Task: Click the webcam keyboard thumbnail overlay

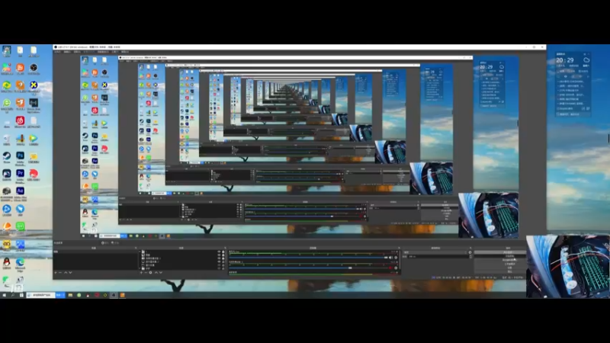Action: pyautogui.click(x=568, y=266)
